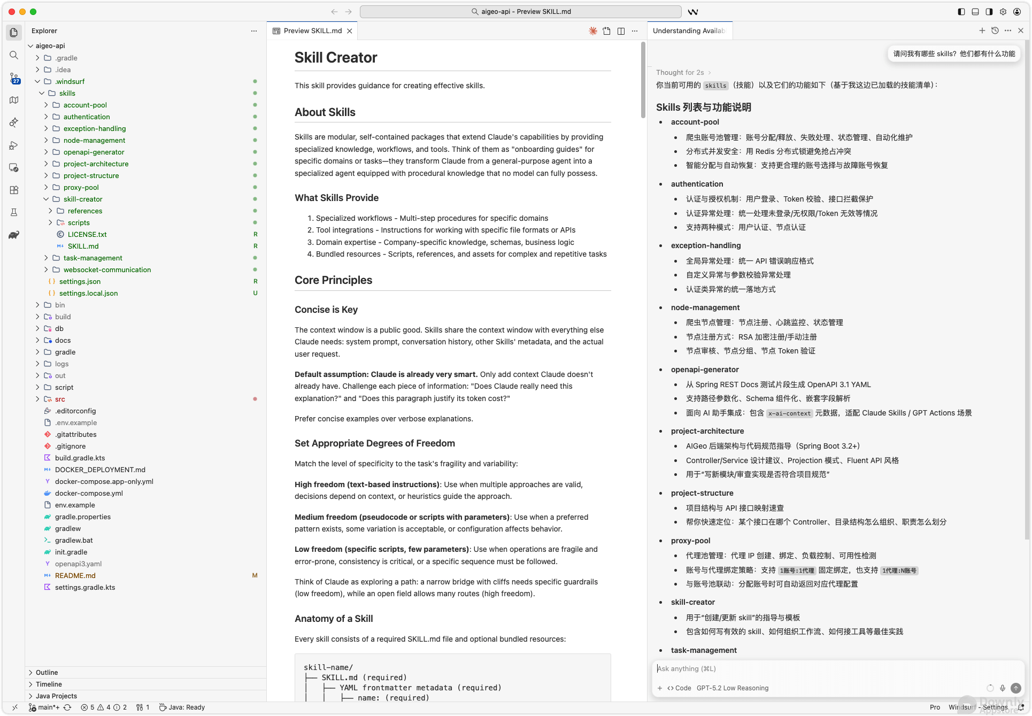The image size is (1032, 716).
Task: Open Source Control view with 27 badge
Action: click(14, 78)
